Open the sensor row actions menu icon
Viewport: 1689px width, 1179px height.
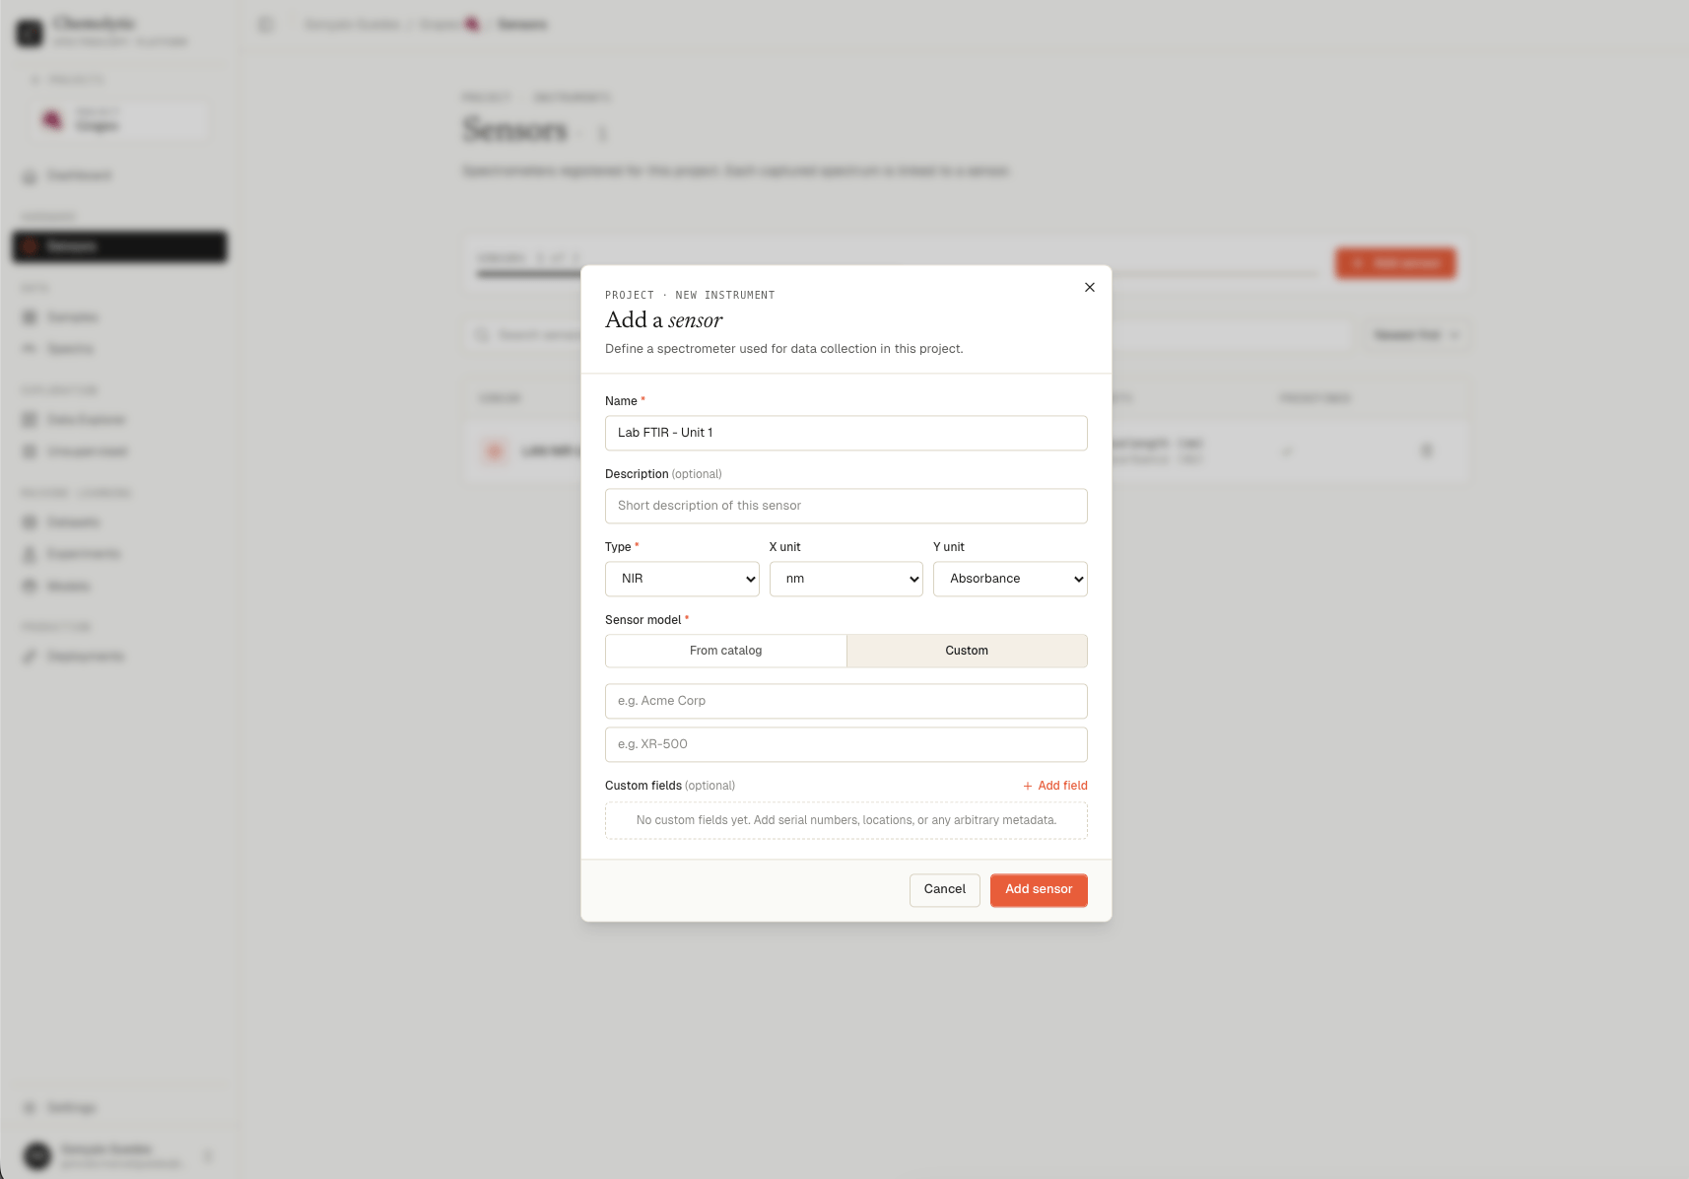[x=1426, y=451]
